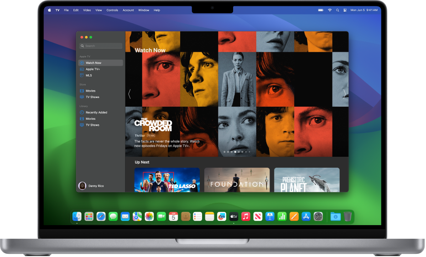Open Freeform from the Dock
Screen dimensions: 426x257
(222, 216)
